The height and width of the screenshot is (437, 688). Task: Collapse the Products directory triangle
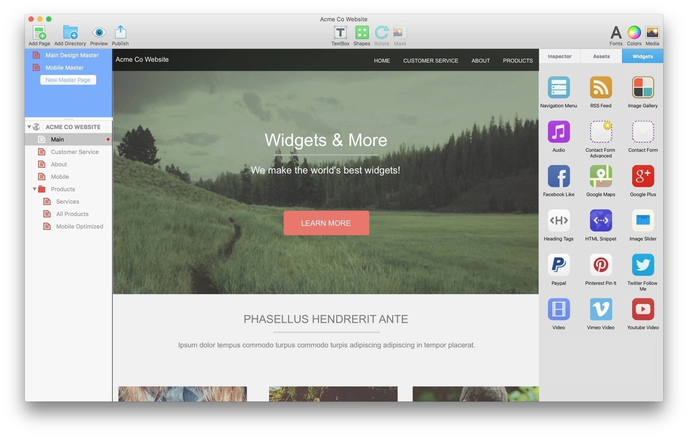[x=34, y=189]
